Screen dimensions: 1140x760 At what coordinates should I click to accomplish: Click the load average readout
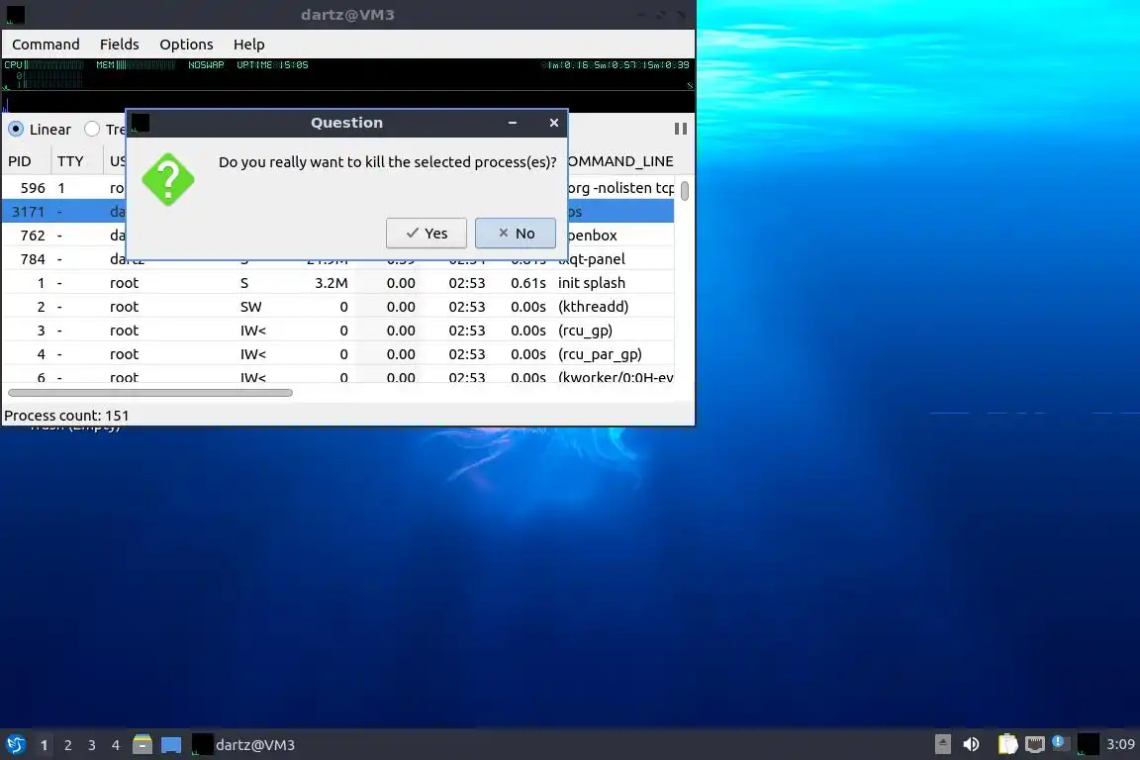point(617,64)
